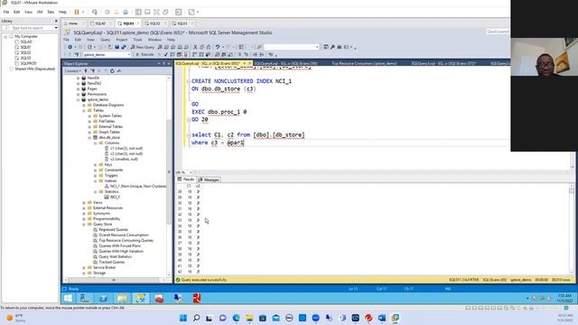The height and width of the screenshot is (325, 578).
Task: Click Undo arrow in SSMS toolbar
Action: click(x=218, y=47)
